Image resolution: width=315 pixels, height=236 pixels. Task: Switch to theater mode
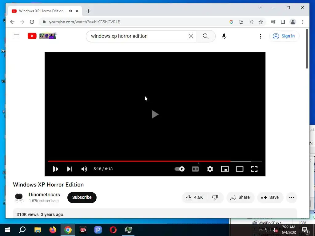coord(239,169)
